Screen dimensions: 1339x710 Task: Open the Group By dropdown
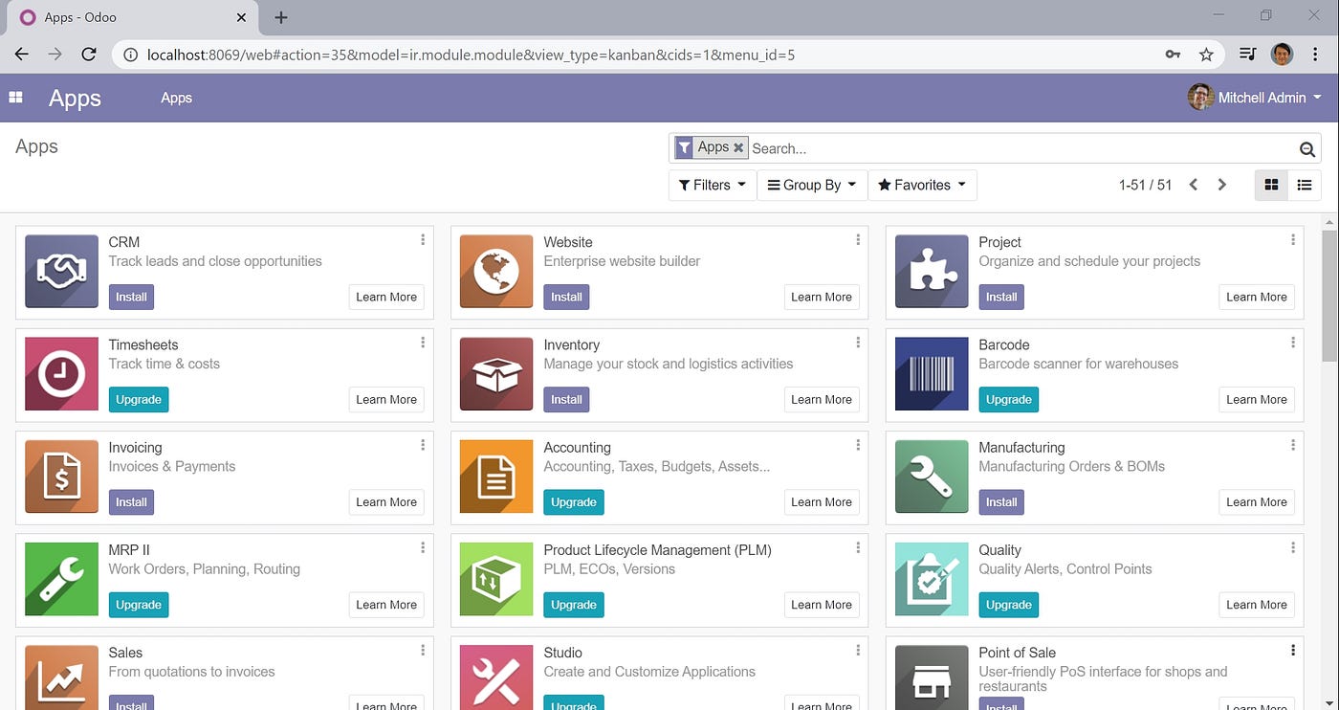[x=812, y=185]
